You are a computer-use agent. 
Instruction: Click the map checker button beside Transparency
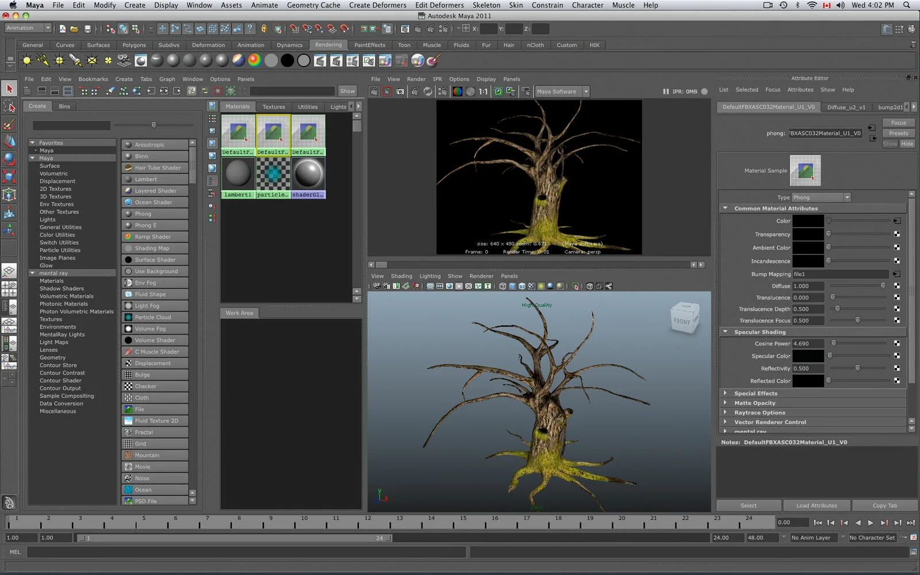pyautogui.click(x=896, y=234)
